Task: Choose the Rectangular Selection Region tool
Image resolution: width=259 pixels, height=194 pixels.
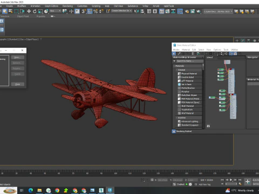Action: pyautogui.click(x=16, y=11)
